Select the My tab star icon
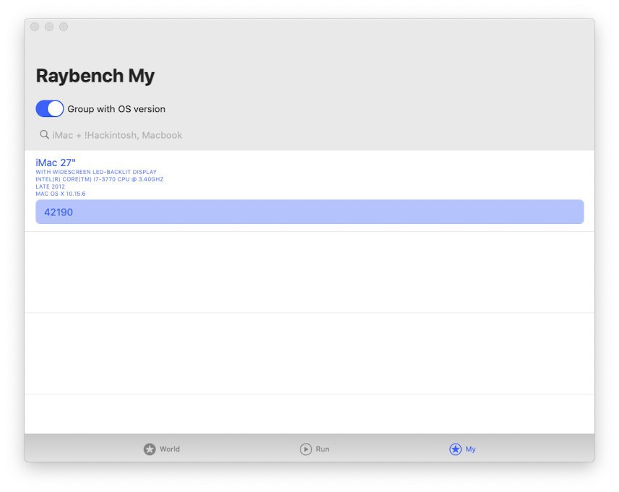 [x=455, y=449]
